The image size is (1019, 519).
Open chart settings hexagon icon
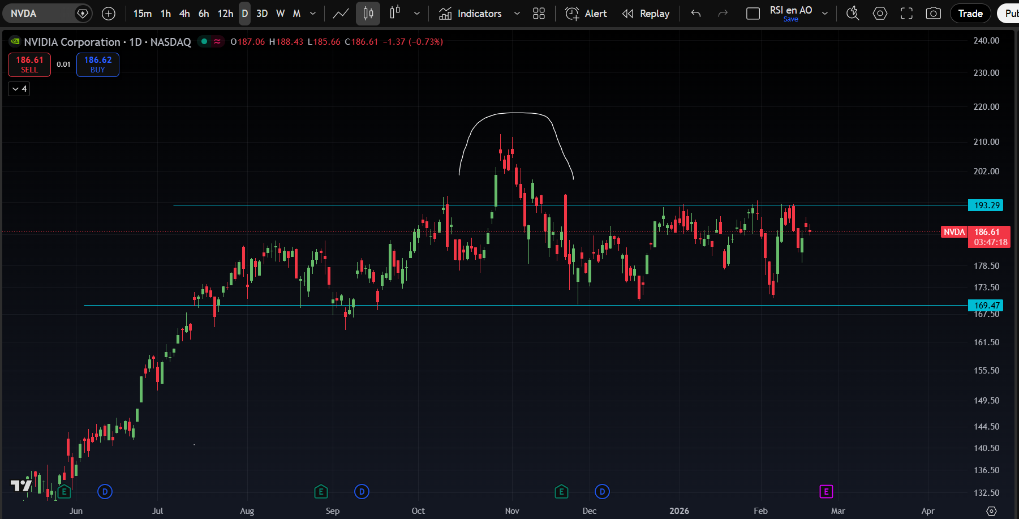point(880,14)
